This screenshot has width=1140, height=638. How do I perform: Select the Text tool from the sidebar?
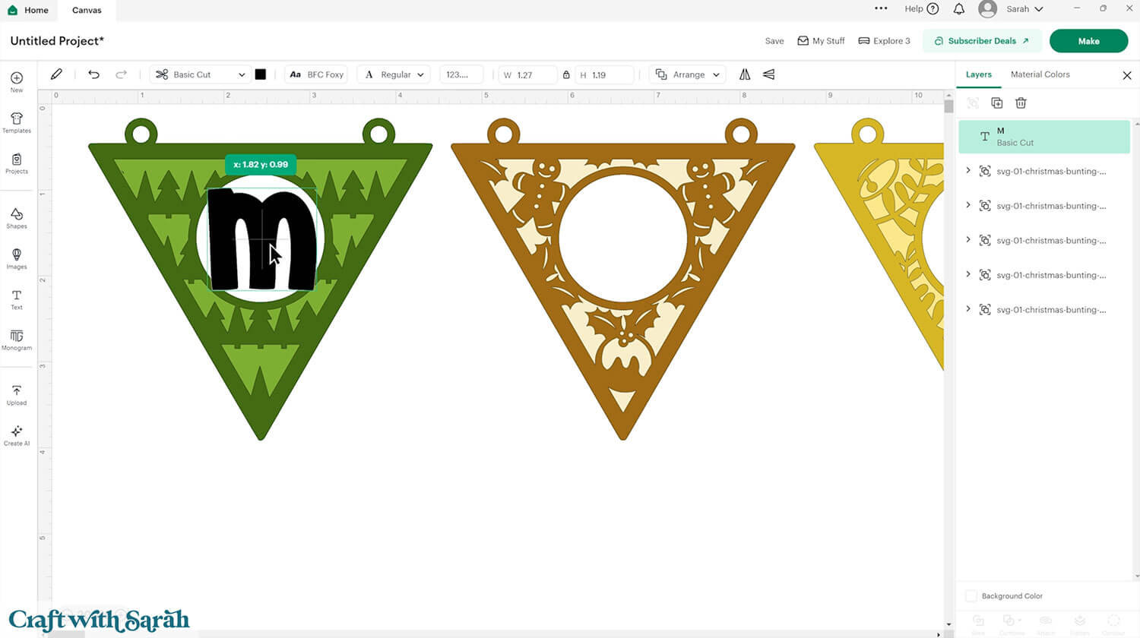tap(16, 299)
